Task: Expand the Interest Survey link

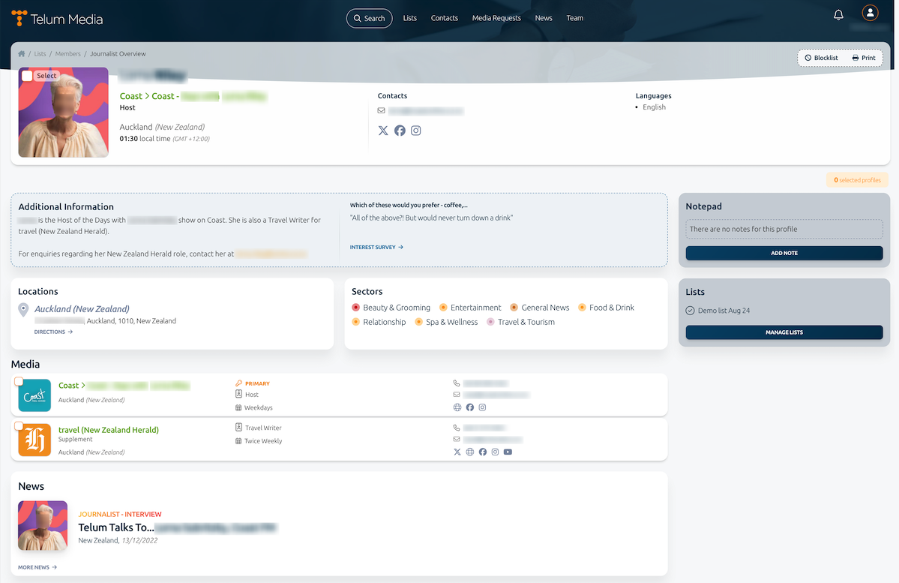Action: point(376,247)
